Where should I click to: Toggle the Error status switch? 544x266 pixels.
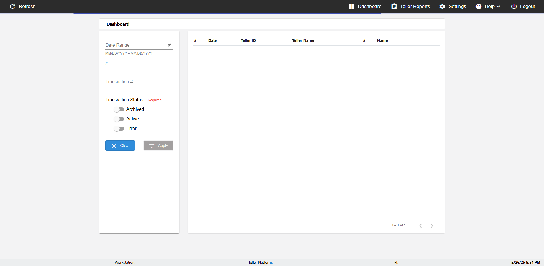[x=119, y=129]
